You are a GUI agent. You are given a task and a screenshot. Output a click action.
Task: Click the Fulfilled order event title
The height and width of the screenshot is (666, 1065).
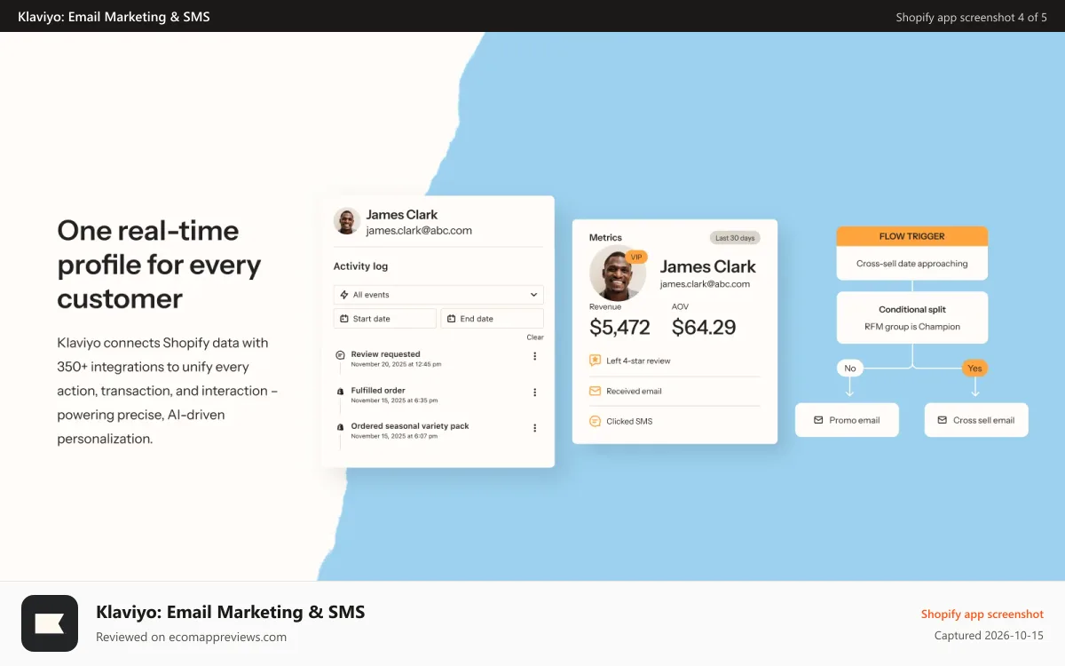(x=378, y=390)
